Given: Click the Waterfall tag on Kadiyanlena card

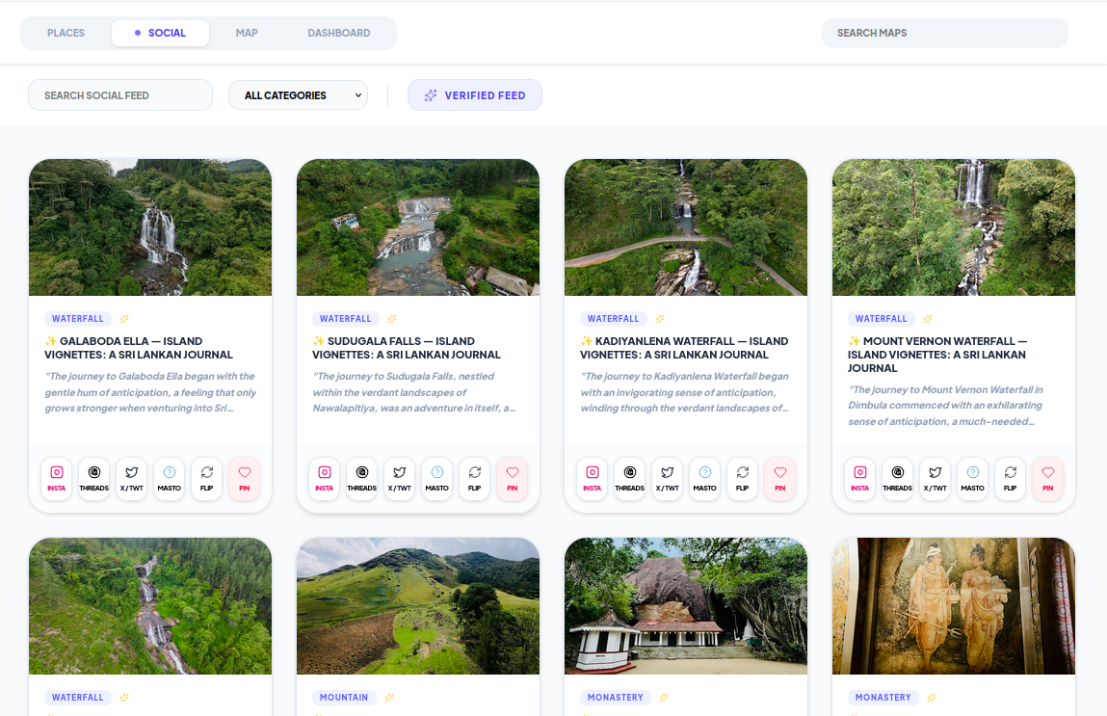Looking at the screenshot, I should pos(614,319).
